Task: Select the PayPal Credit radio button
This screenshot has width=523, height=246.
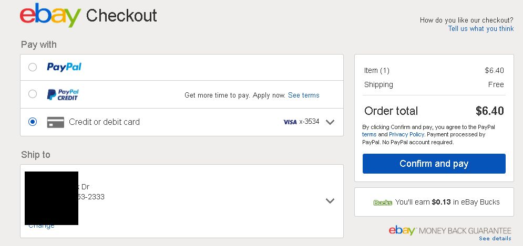Action: tap(33, 94)
